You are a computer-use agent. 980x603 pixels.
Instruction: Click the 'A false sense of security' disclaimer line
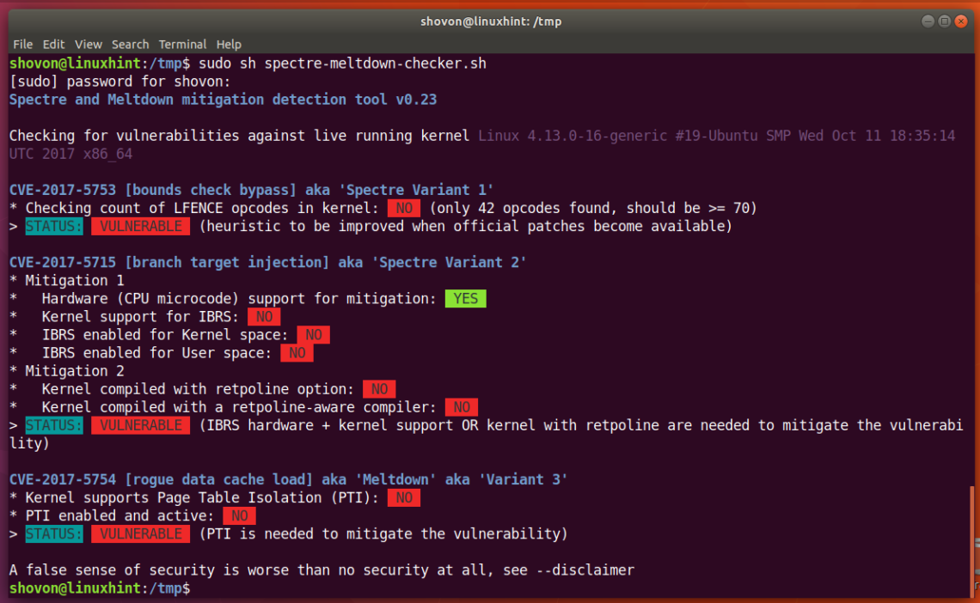point(322,569)
